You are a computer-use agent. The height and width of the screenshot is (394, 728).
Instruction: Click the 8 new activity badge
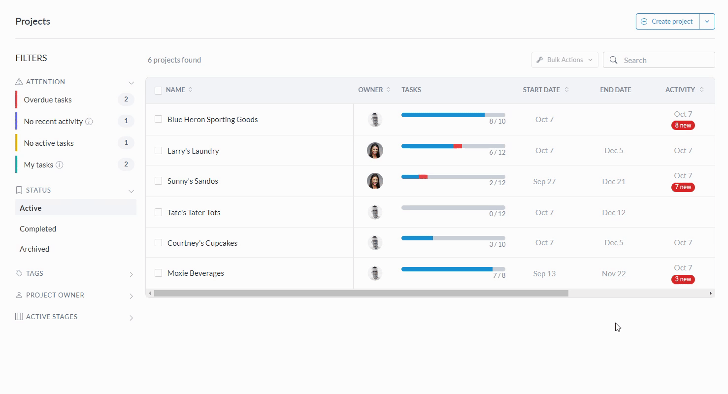click(x=683, y=126)
